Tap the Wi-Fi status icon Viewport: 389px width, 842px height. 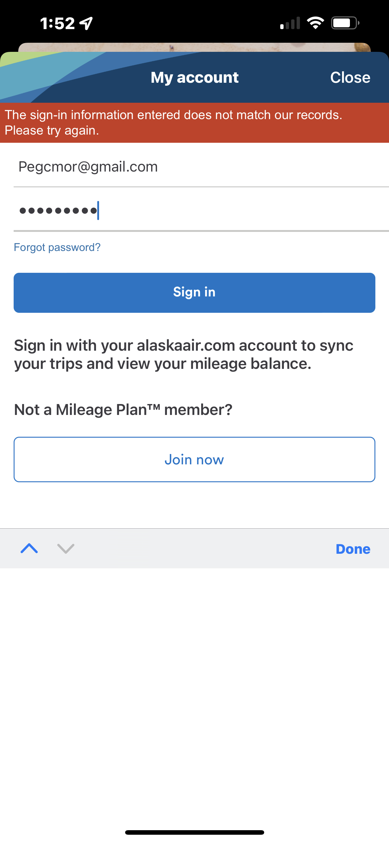click(x=315, y=23)
